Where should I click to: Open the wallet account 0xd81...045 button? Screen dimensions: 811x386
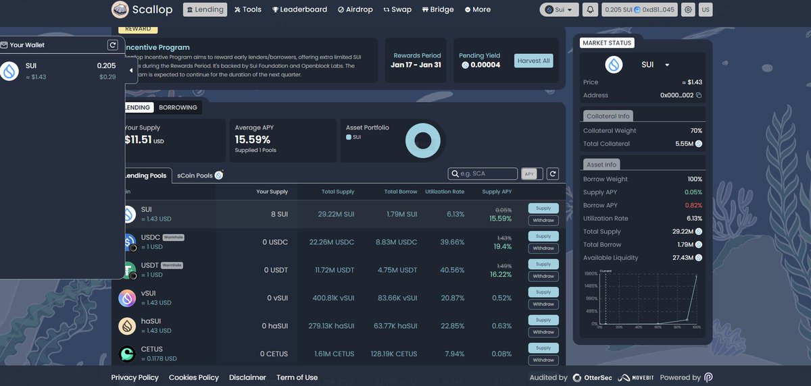(639, 9)
